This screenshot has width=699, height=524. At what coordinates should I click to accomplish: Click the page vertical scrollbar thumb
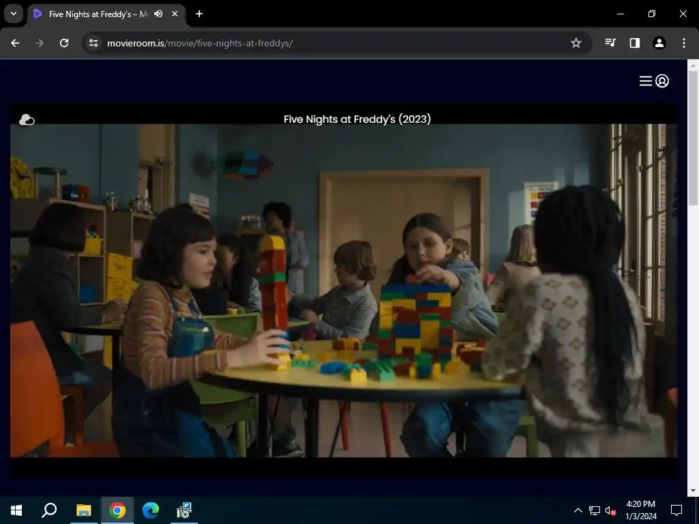click(x=693, y=138)
